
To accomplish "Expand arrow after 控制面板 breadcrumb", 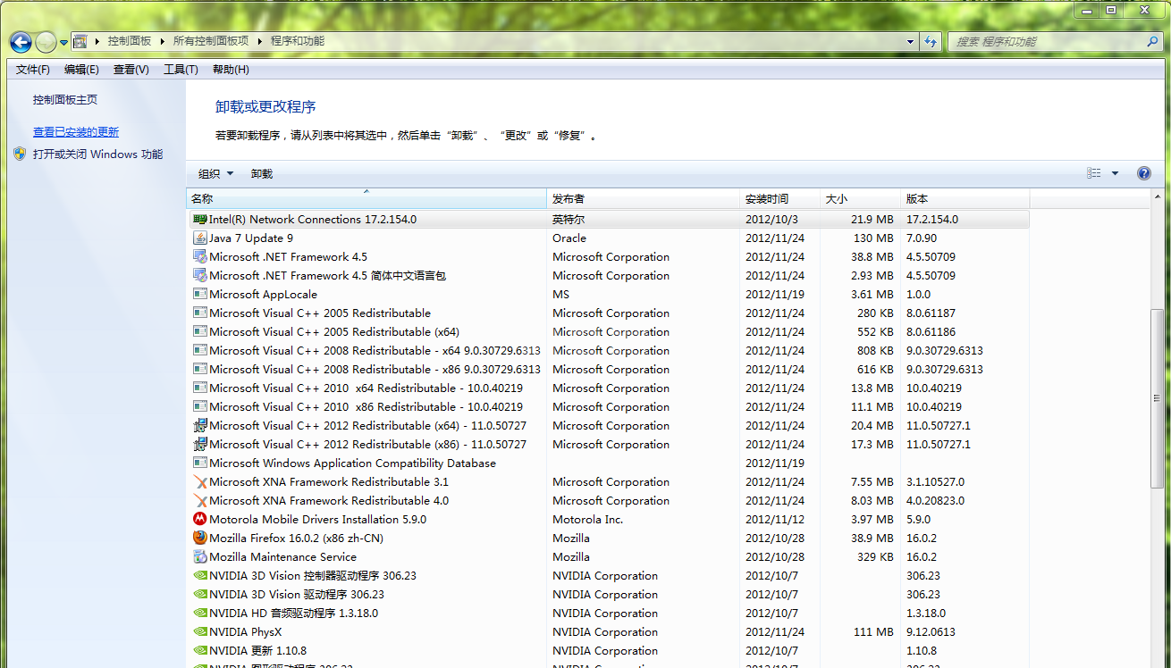I will click(x=163, y=41).
